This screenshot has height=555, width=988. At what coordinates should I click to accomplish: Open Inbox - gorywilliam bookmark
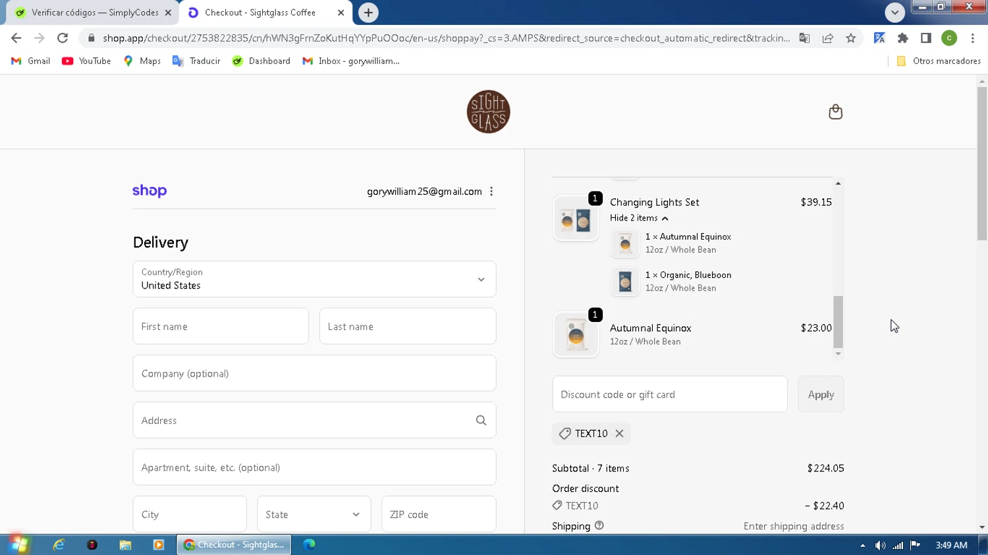pos(351,61)
